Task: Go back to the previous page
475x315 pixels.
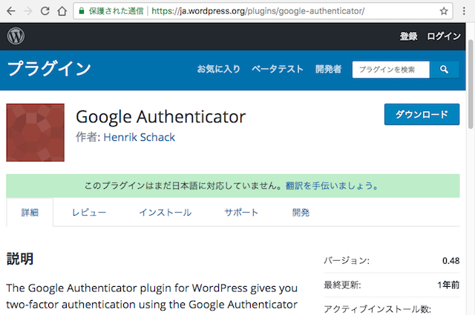Action: (11, 11)
